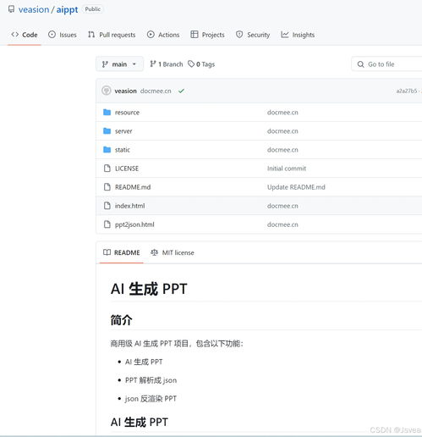Open the aippt repository link
This screenshot has width=422, height=437.
(67, 9)
